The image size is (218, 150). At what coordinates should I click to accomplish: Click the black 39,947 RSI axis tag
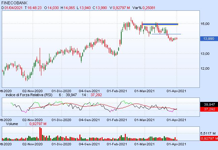point(209,104)
